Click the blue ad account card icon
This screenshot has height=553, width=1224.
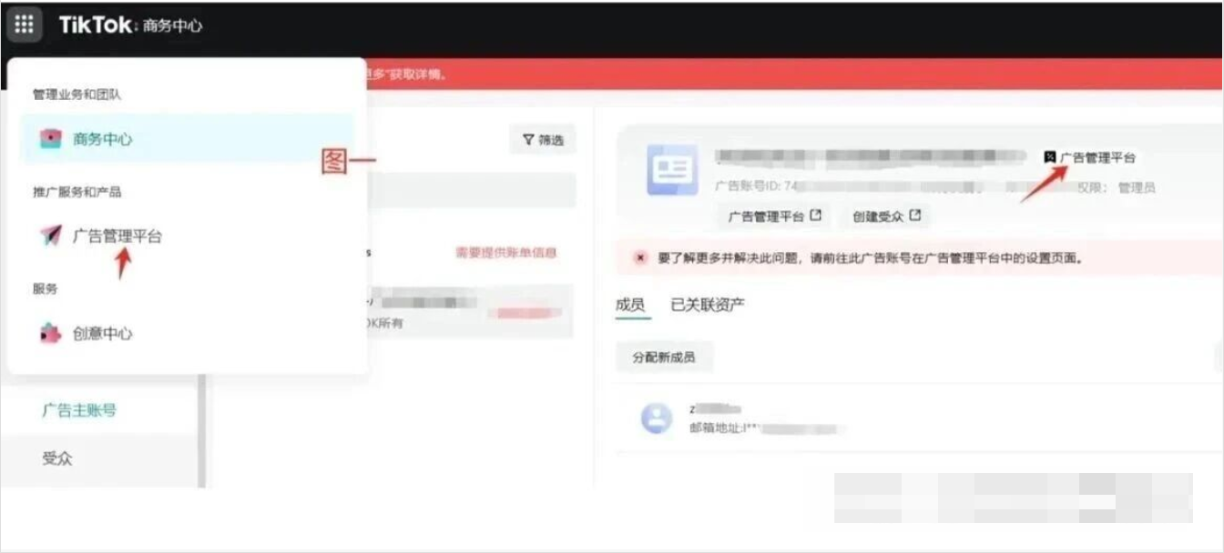pos(672,170)
